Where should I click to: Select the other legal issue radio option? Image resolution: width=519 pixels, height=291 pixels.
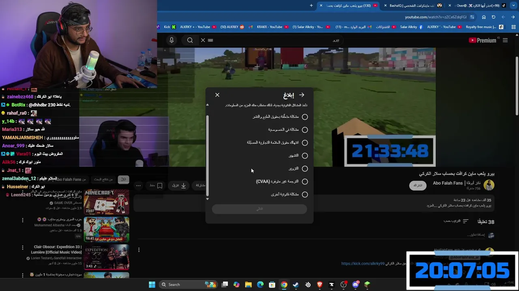305,194
